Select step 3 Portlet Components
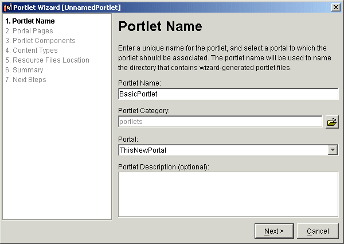This screenshot has width=344, height=244. tap(40, 41)
